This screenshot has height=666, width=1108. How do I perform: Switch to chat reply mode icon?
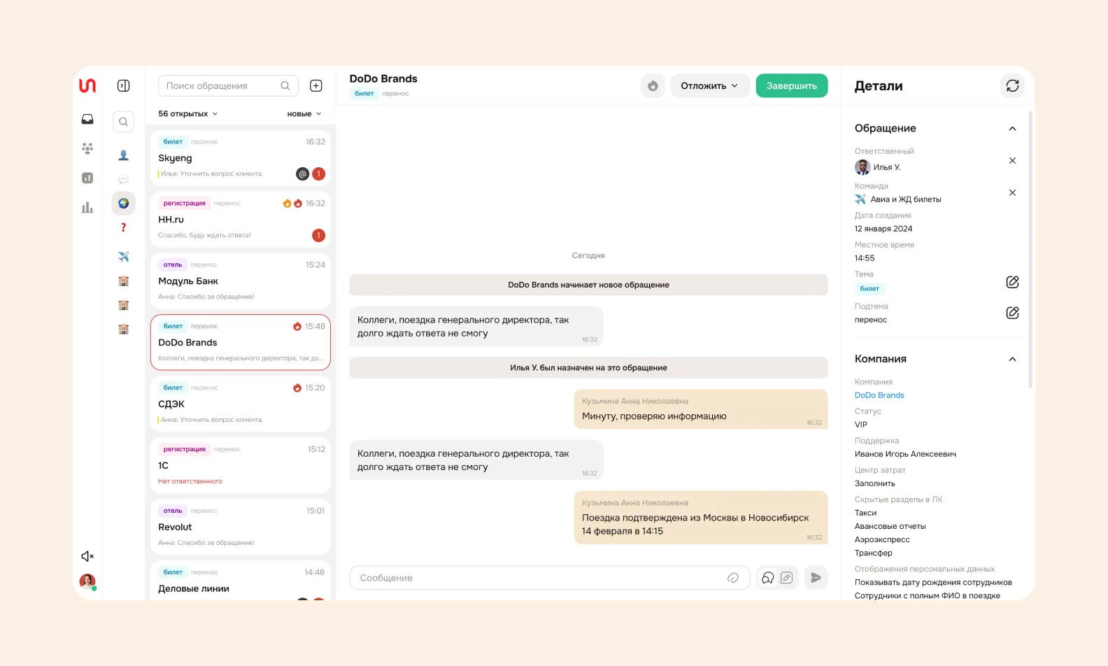768,578
